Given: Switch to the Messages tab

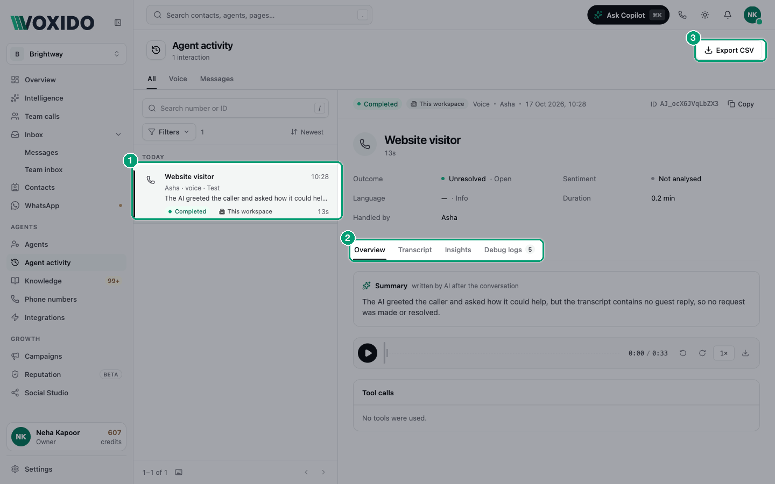Looking at the screenshot, I should coord(217,79).
